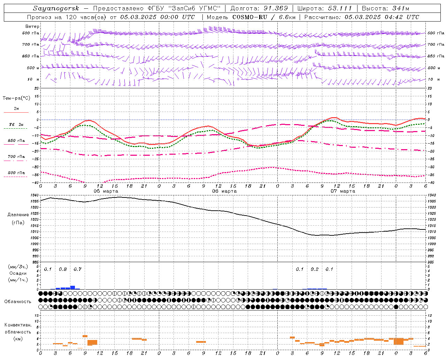Click the dashed line sample under 'Td 2м'
446x356 pixels.
click(16, 128)
